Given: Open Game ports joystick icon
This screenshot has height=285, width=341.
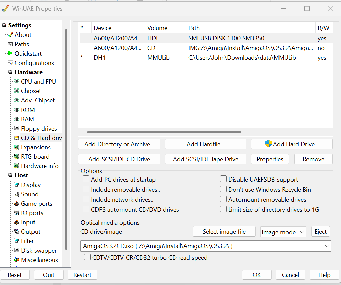Looking at the screenshot, I should pyautogui.click(x=16, y=203).
